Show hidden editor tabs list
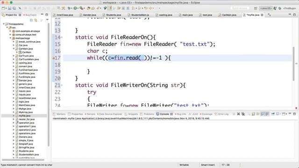This screenshot has height=168, width=299. point(269,15)
